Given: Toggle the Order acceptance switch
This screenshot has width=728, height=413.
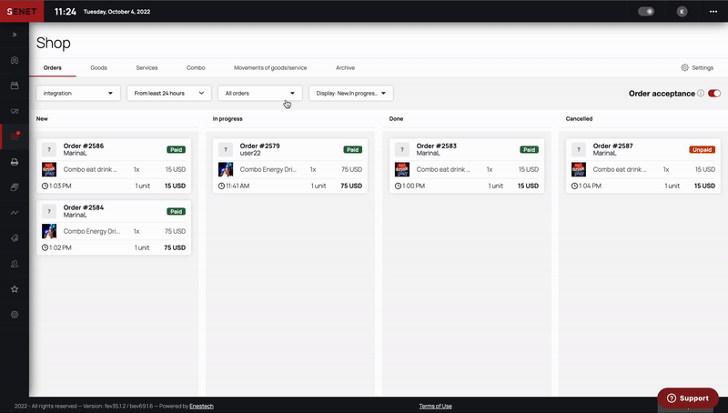Looking at the screenshot, I should coord(714,94).
